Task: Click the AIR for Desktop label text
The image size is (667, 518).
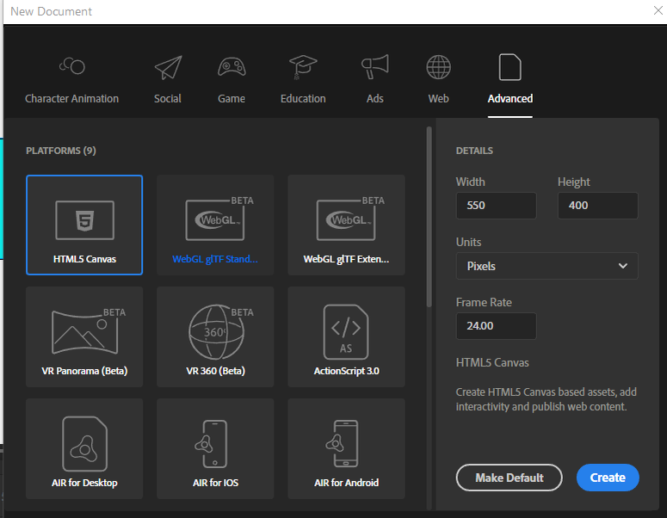Action: (x=84, y=483)
